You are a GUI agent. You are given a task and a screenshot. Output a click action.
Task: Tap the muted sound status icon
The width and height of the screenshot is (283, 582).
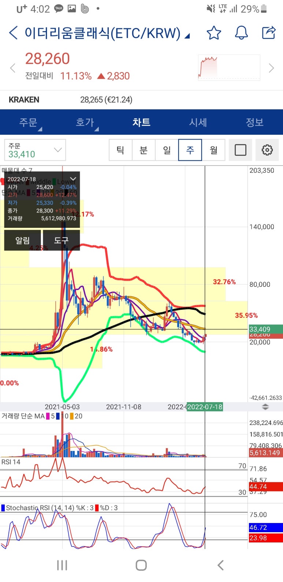211,9
